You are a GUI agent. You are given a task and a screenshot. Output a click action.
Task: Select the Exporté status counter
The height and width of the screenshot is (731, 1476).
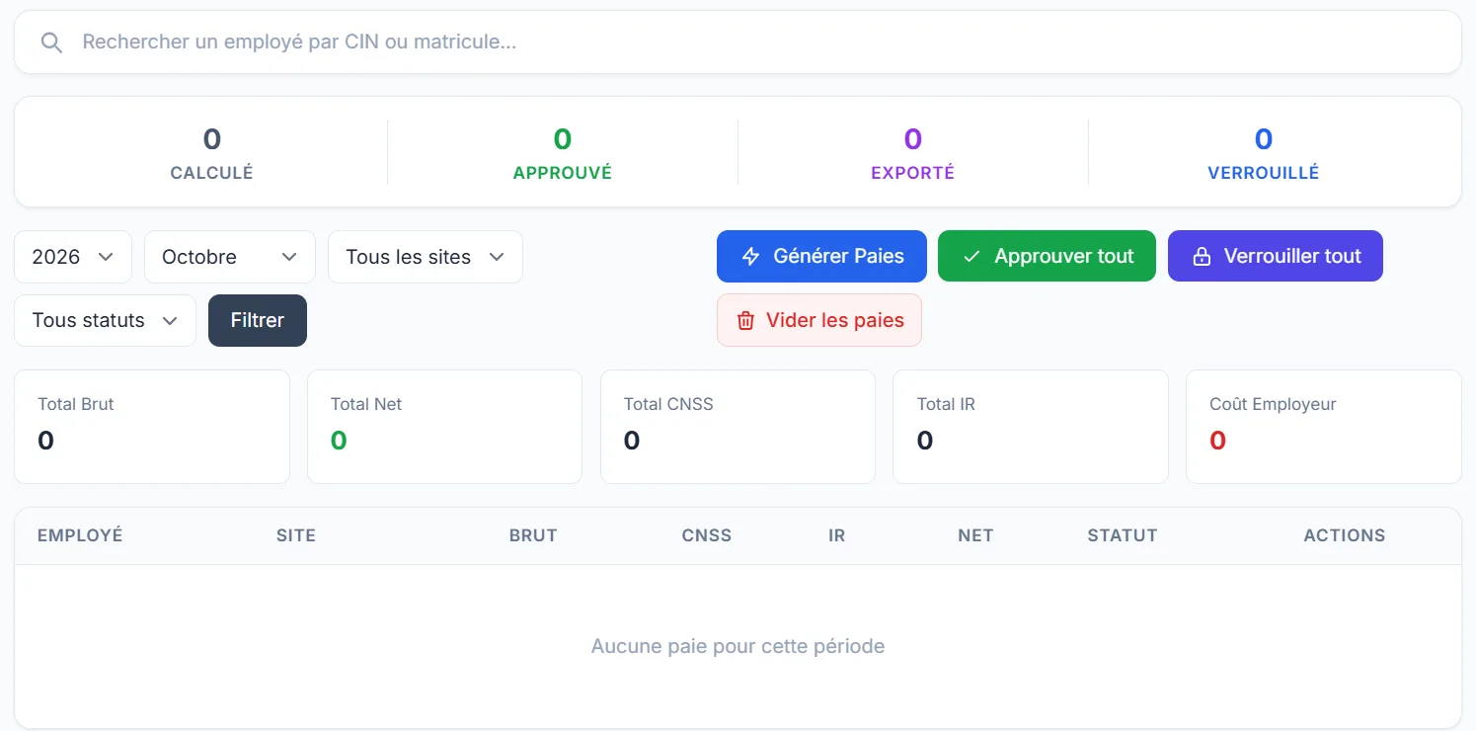(913, 152)
